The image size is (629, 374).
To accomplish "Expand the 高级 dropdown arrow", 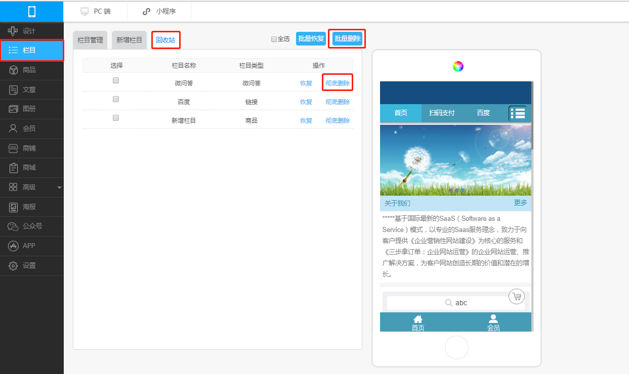I will pyautogui.click(x=60, y=188).
